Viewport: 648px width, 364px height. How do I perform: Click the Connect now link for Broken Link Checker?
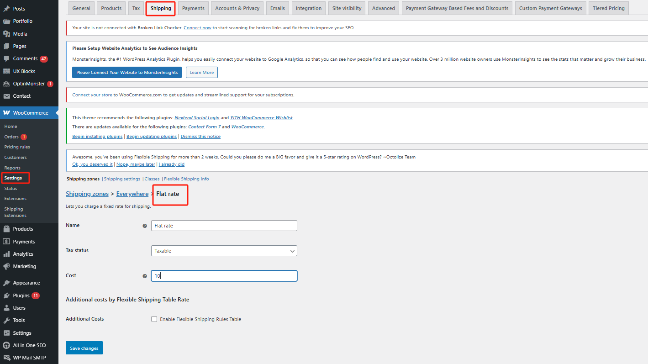[x=197, y=28]
